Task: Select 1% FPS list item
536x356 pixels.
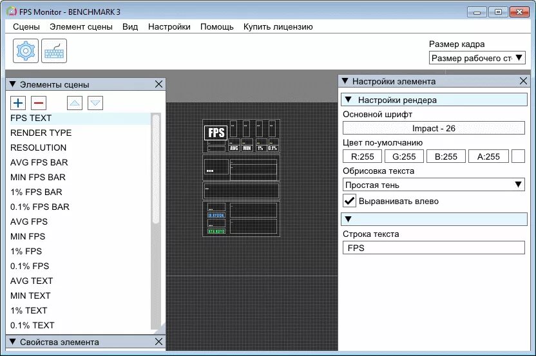Action: click(81, 251)
